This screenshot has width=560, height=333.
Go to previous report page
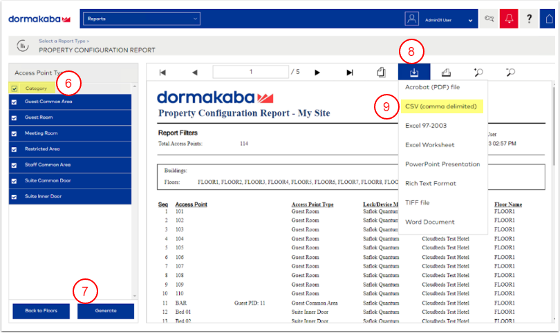point(194,72)
